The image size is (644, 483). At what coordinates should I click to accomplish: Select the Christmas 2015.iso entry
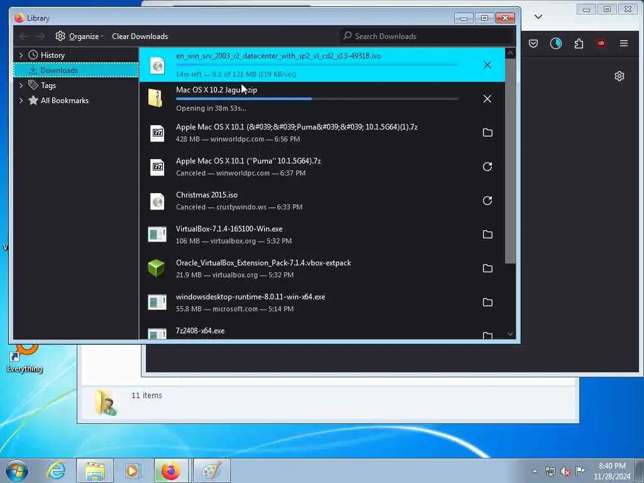pos(322,201)
